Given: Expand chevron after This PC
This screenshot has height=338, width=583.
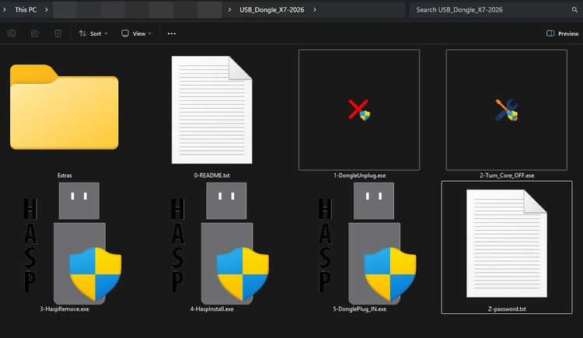Looking at the screenshot, I should pos(47,9).
